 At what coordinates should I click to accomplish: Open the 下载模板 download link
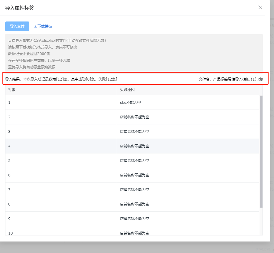[x=43, y=26]
